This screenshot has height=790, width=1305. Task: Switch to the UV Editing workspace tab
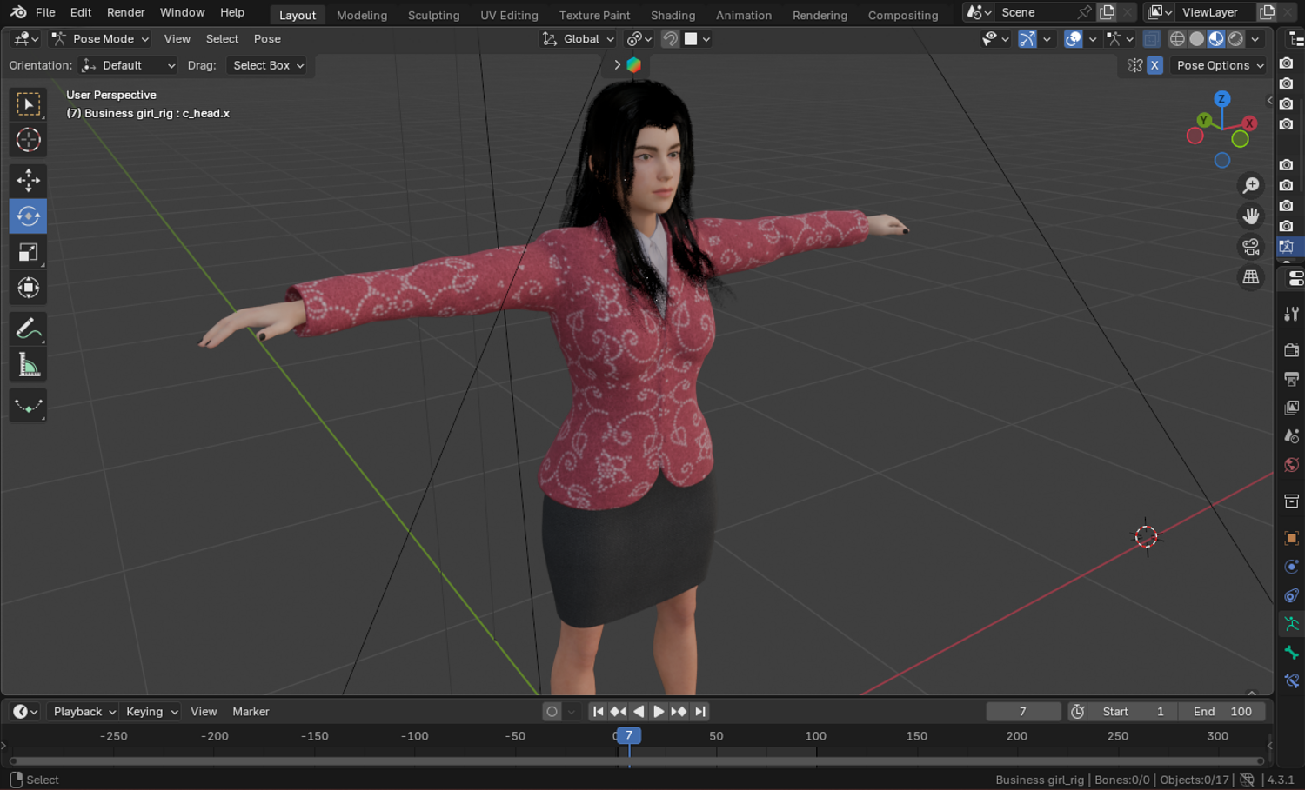click(509, 15)
